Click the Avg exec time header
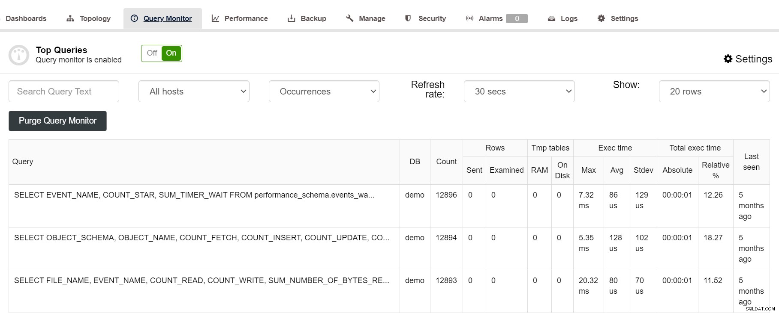The image size is (779, 313). (x=617, y=170)
